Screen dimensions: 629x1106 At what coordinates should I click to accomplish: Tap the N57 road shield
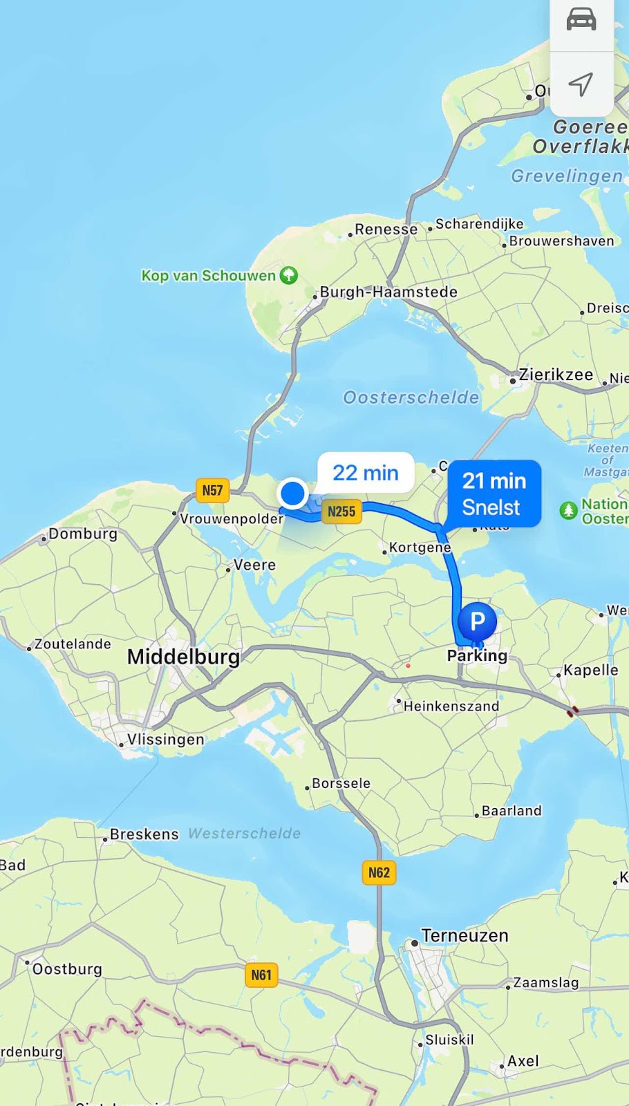[x=212, y=491]
